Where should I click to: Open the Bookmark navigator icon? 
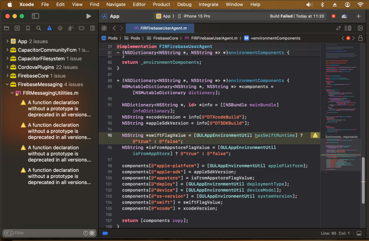(x=28, y=28)
